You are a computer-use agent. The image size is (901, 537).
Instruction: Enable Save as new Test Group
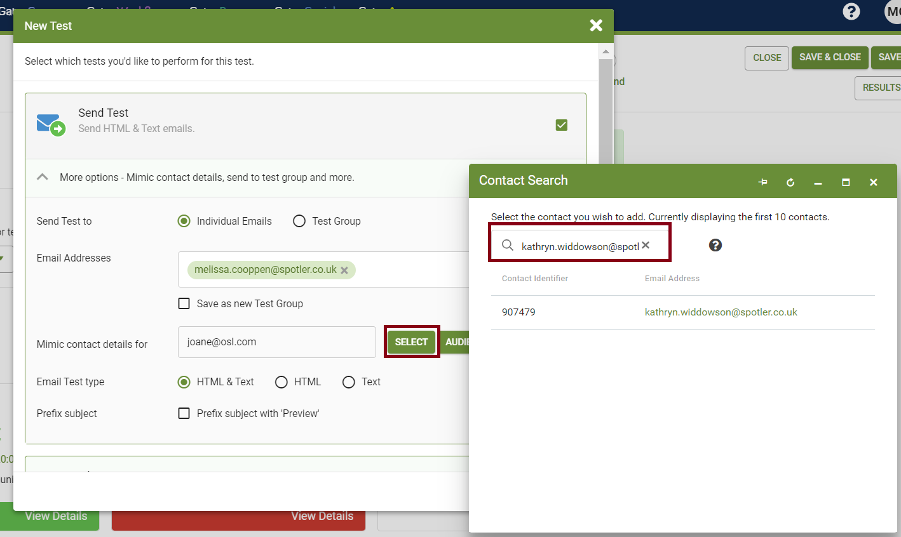184,303
